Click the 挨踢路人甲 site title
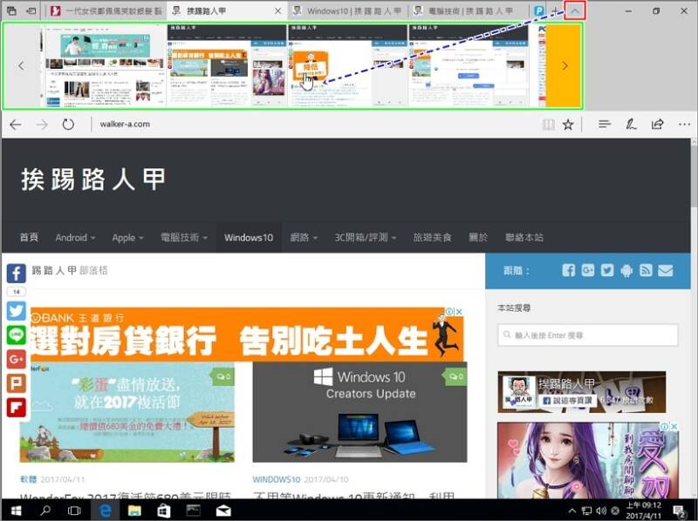Image resolution: width=698 pixels, height=521 pixels. [x=93, y=179]
